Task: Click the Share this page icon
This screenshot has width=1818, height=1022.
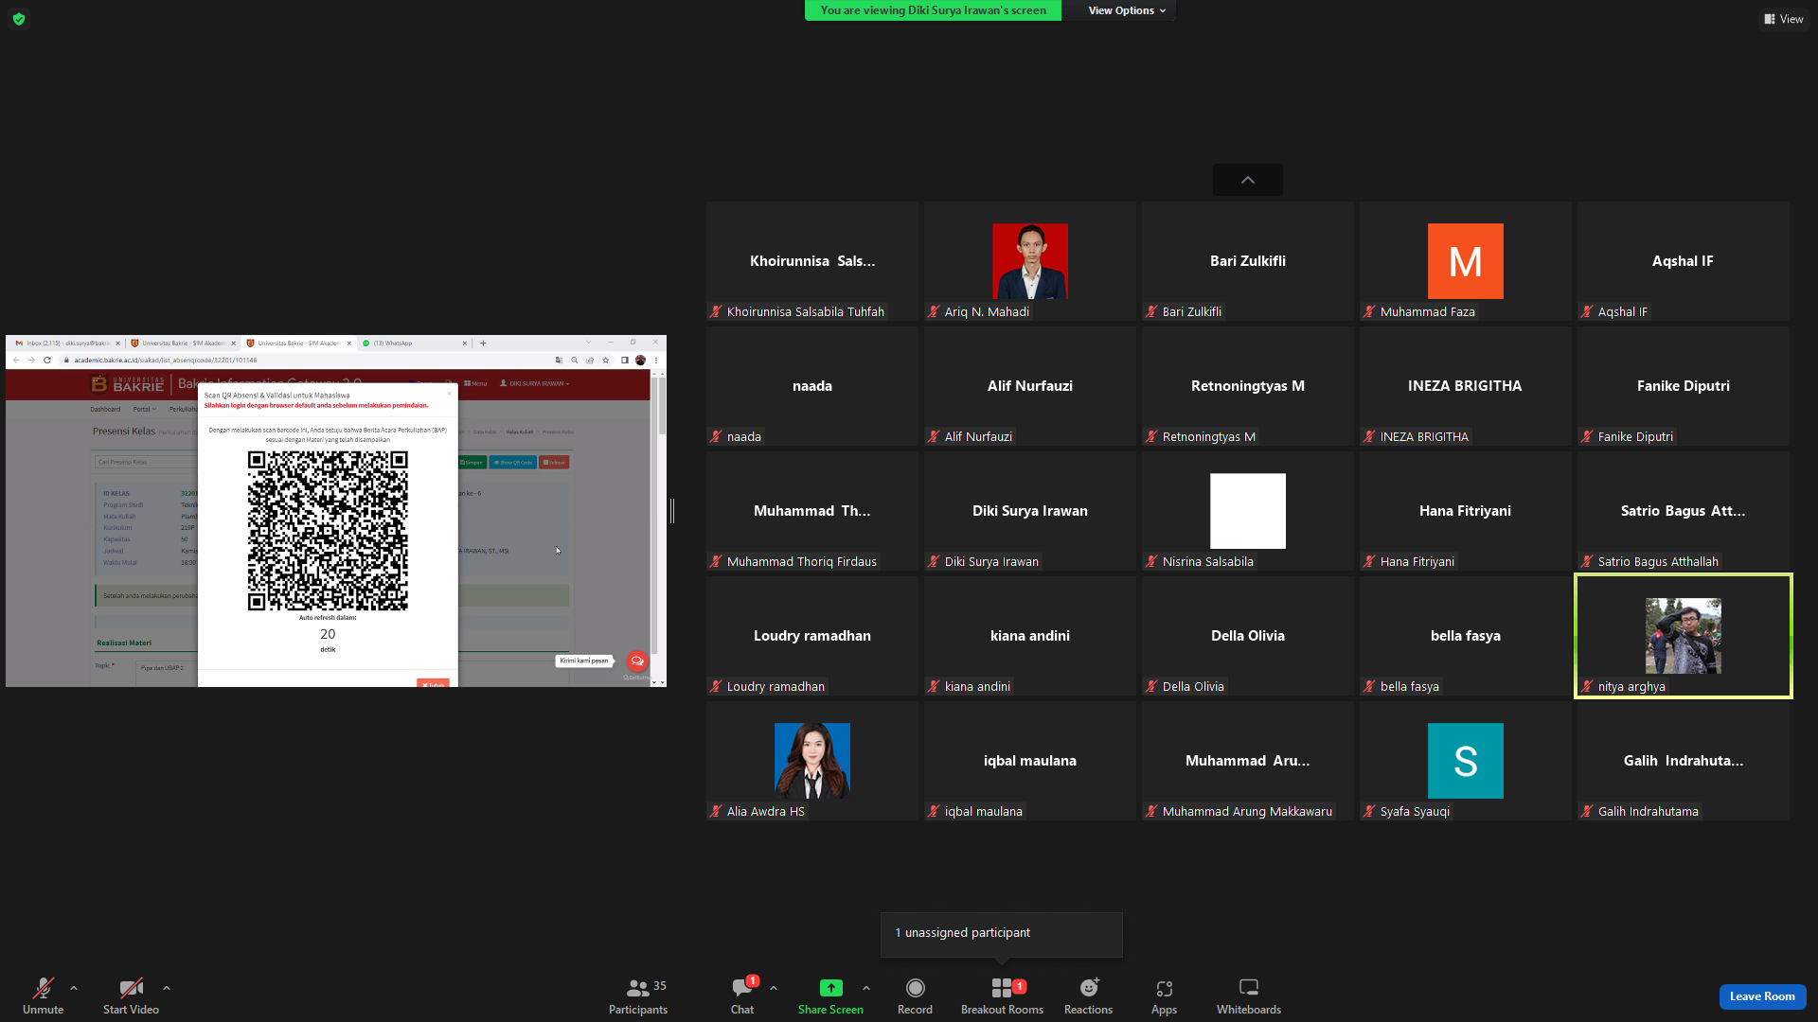Action: click(x=590, y=361)
